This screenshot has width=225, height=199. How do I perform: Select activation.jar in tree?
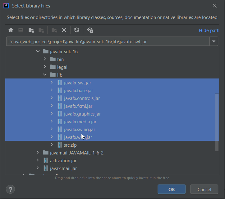[63, 160]
